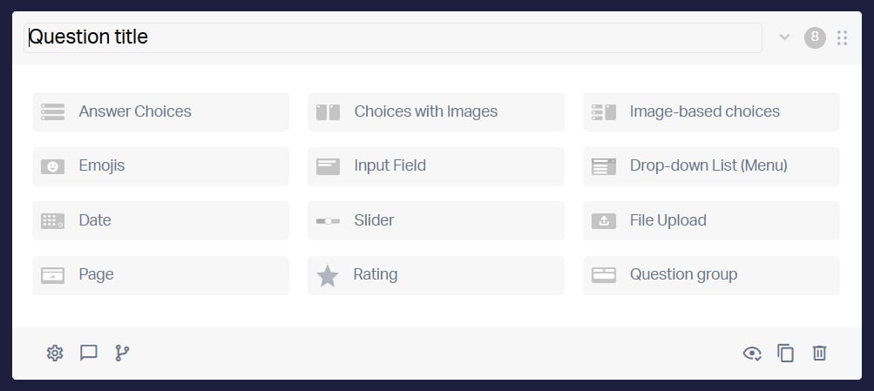
Task: Select the Emojis question type
Action: pos(160,166)
